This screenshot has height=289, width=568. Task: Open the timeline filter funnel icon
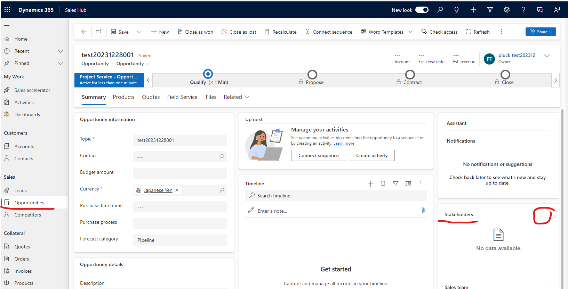(x=395, y=184)
